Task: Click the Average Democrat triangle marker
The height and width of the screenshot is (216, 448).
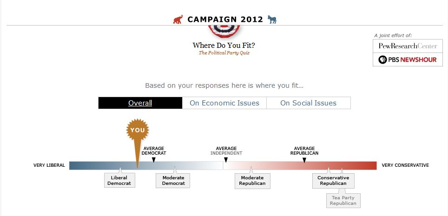Action: 153,160
